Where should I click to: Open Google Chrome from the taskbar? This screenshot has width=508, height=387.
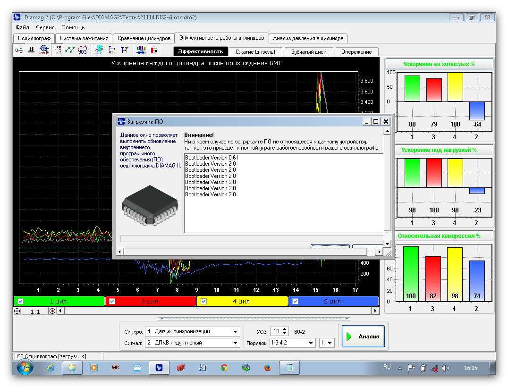(224, 368)
